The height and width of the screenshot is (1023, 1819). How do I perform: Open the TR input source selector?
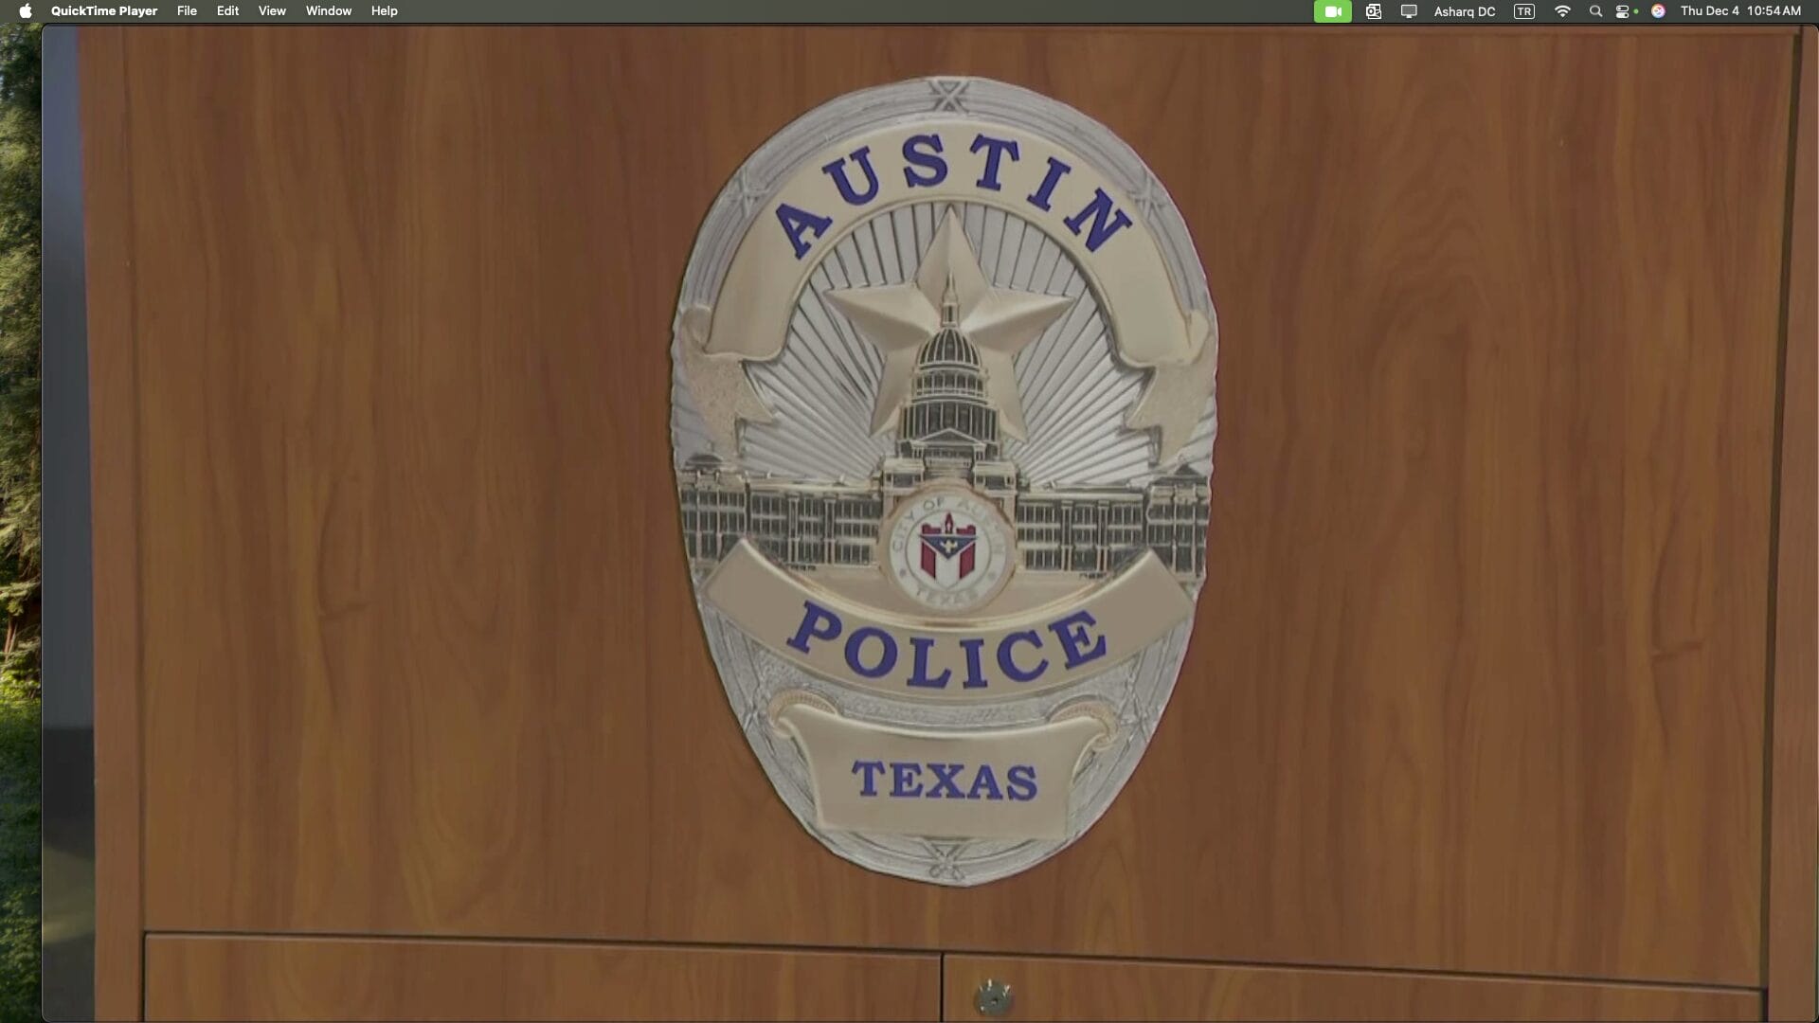pyautogui.click(x=1524, y=11)
